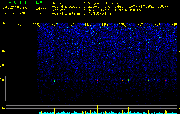Screen dimensions: 180x114
Task: Click the 1403 time marker
Action: coord(54,25)
